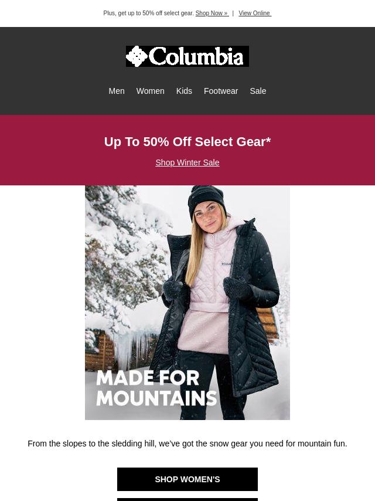Click the Columbia diamond emblem icon
Image resolution: width=375 pixels, height=501 pixels.
coord(137,56)
